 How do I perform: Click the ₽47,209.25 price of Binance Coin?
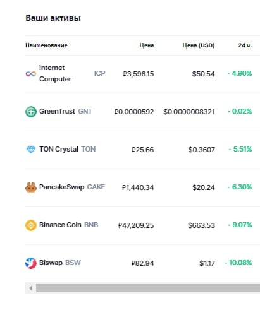(x=136, y=225)
